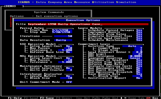The height and width of the screenshot is (99, 161).
Task: Click the Esc indicator in the status bar
Action: point(155,98)
